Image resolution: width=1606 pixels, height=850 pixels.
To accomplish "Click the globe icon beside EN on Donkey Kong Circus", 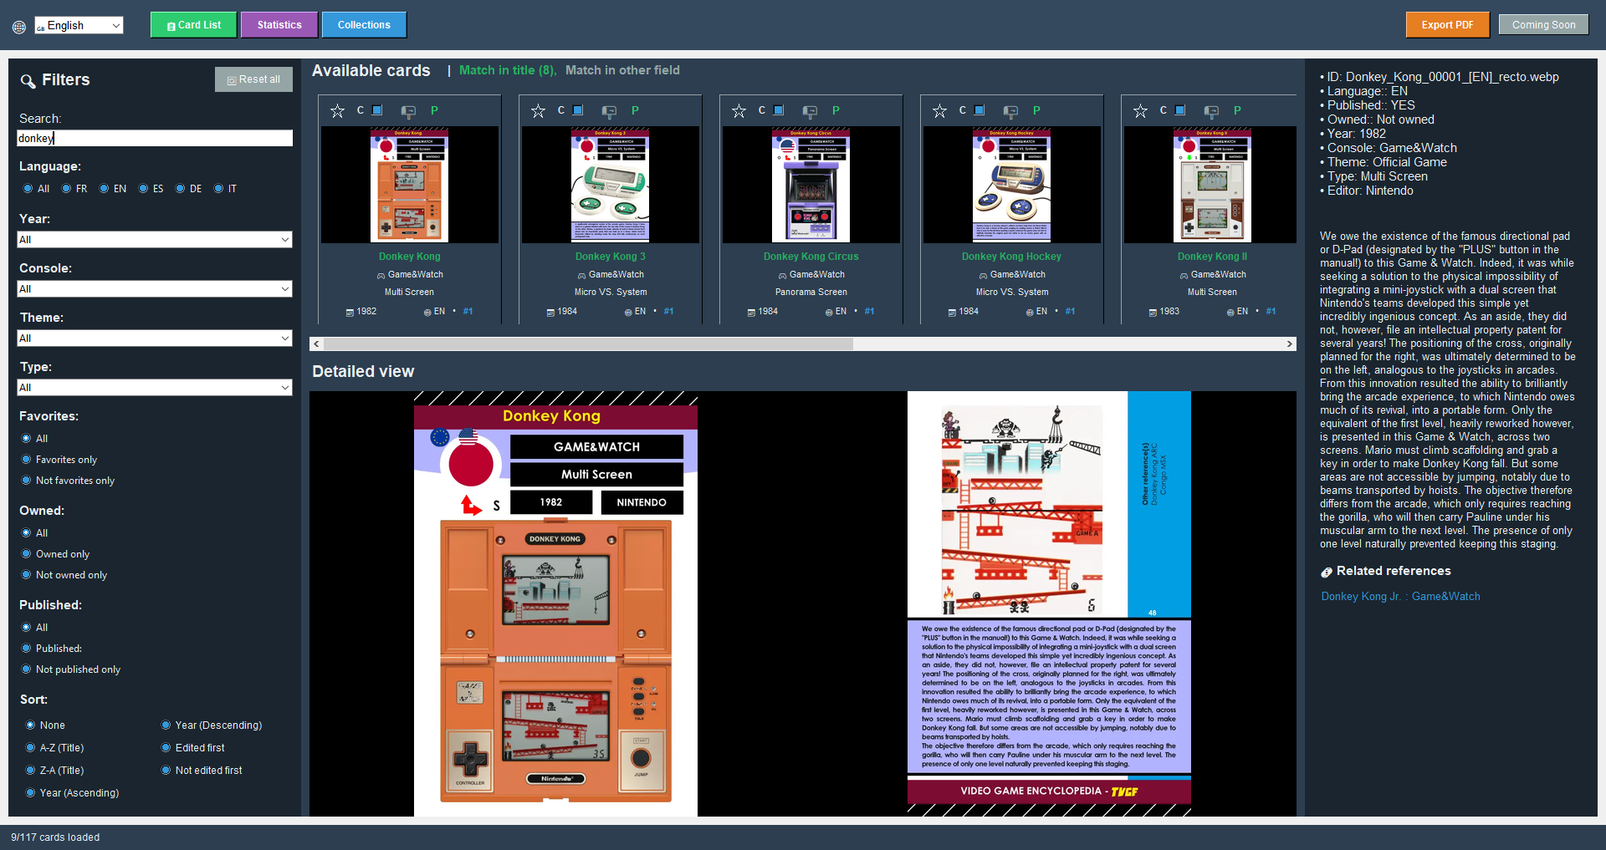I will coord(829,312).
